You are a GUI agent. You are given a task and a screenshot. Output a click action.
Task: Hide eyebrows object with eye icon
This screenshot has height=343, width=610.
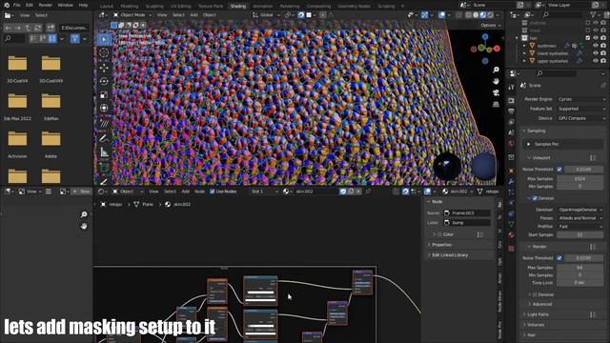click(595, 46)
